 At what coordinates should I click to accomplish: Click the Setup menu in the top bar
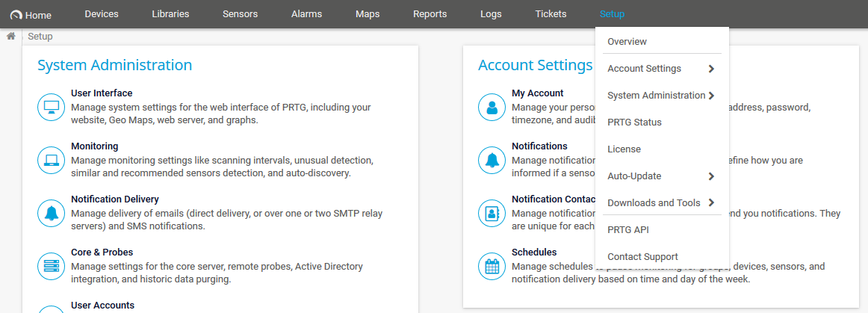click(x=613, y=14)
